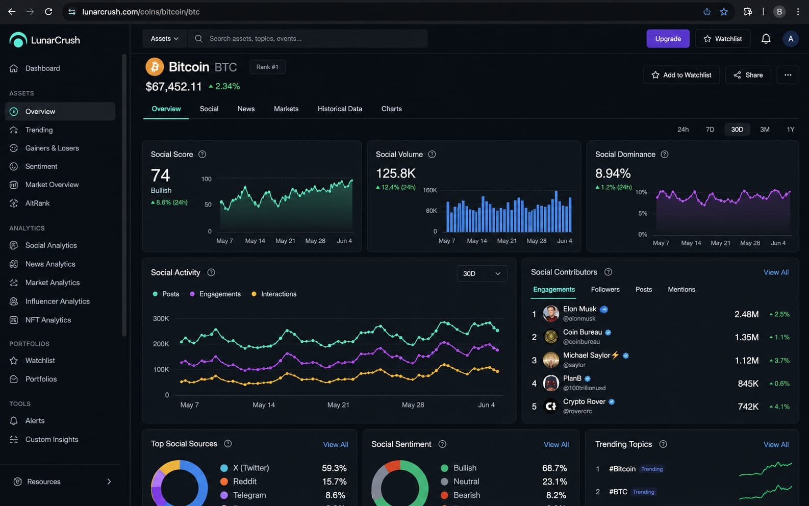Select the 1Y time range

791,130
